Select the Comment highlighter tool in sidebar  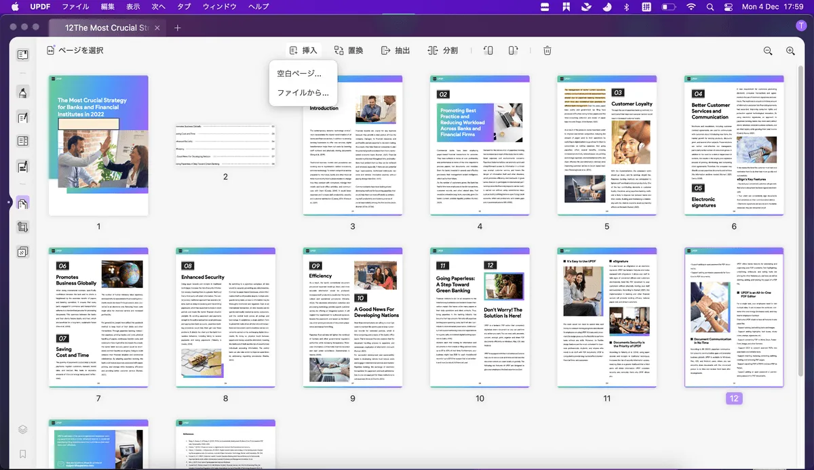[22, 93]
